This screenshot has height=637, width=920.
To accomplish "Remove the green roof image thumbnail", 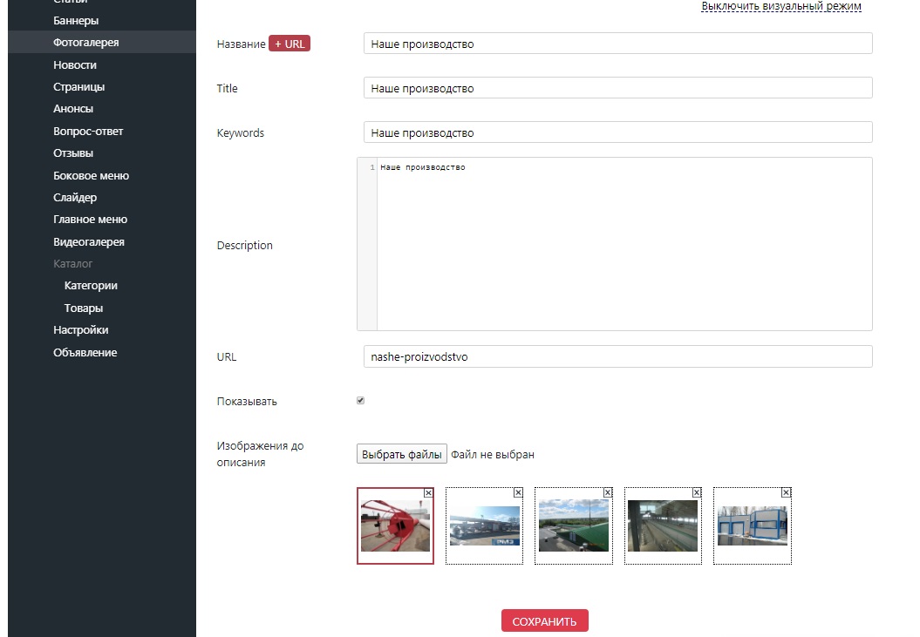I will 608,492.
